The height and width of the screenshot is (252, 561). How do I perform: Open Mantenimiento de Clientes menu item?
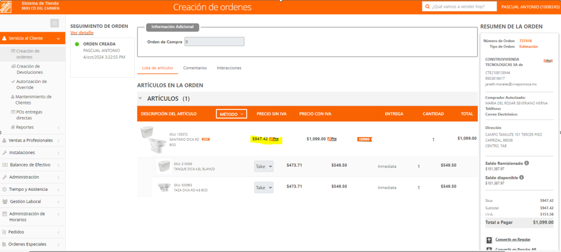coord(33,99)
